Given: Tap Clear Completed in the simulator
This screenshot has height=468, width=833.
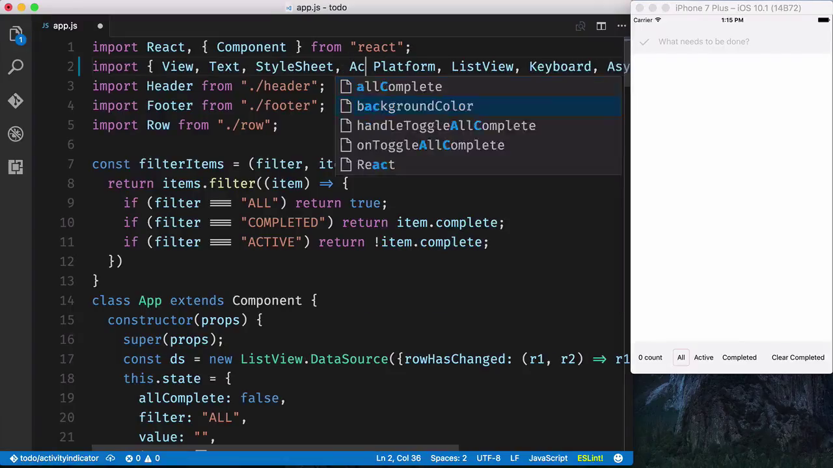Looking at the screenshot, I should click(798, 357).
